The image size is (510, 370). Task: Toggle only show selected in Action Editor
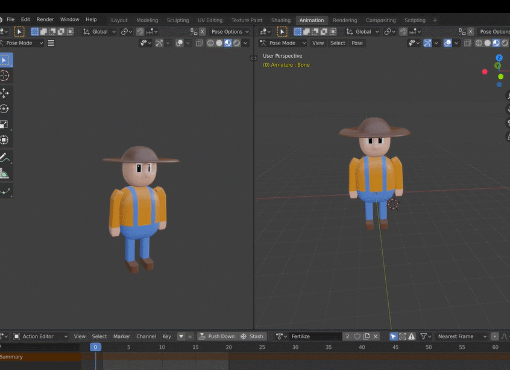click(393, 336)
